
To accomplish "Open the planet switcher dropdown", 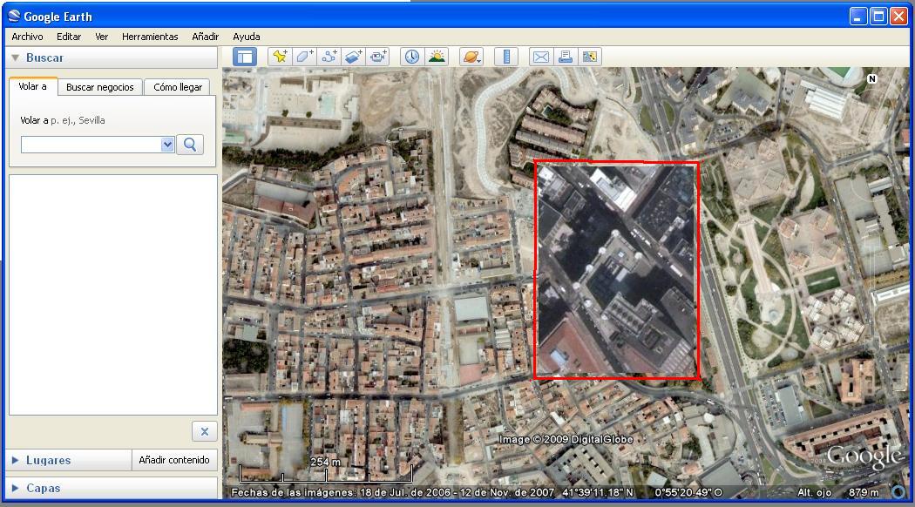I will pyautogui.click(x=471, y=57).
